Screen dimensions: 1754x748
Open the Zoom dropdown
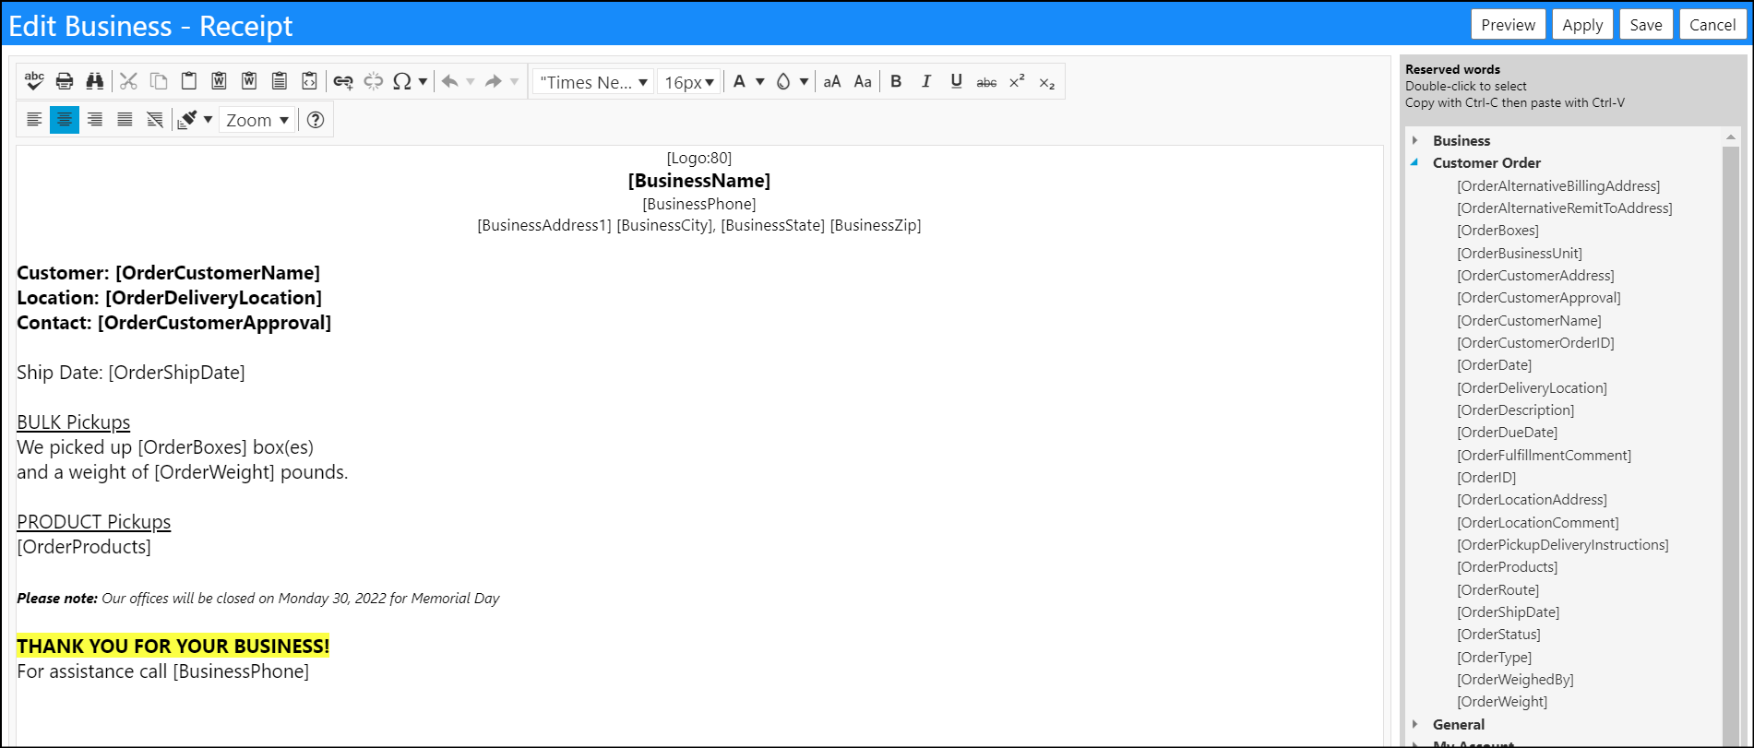pos(257,120)
